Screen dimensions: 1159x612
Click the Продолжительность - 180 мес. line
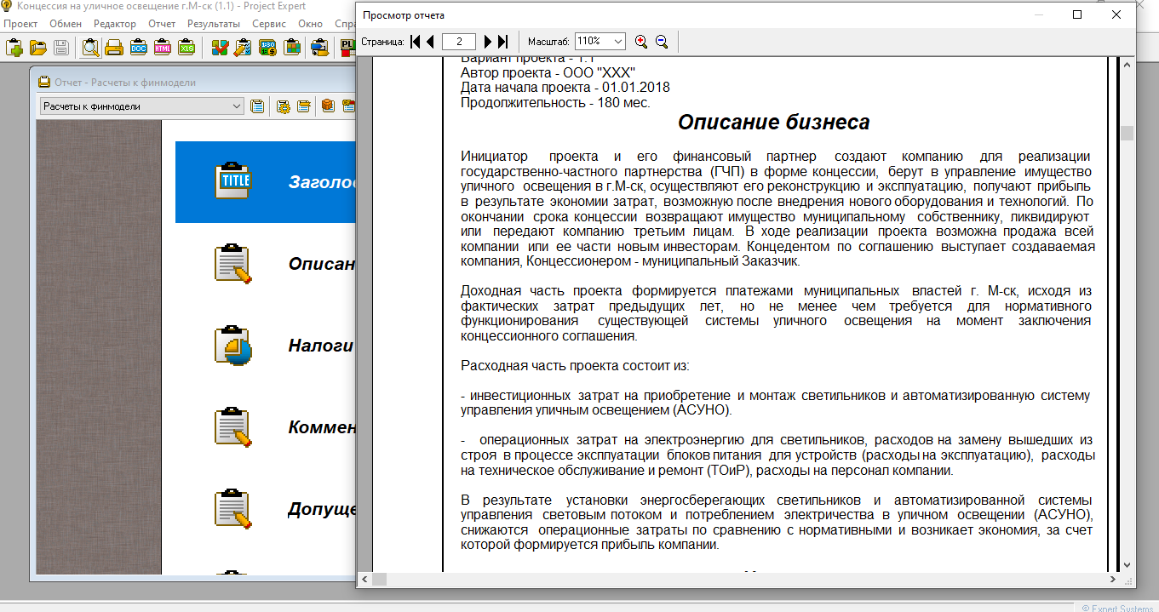tap(555, 102)
